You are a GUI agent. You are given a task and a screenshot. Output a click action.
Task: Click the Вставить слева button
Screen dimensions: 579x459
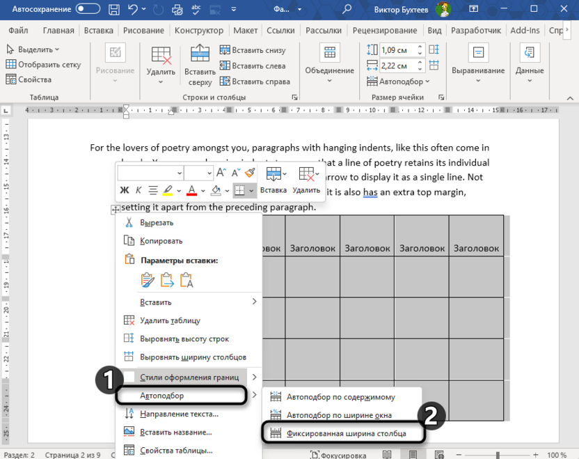[253, 65]
